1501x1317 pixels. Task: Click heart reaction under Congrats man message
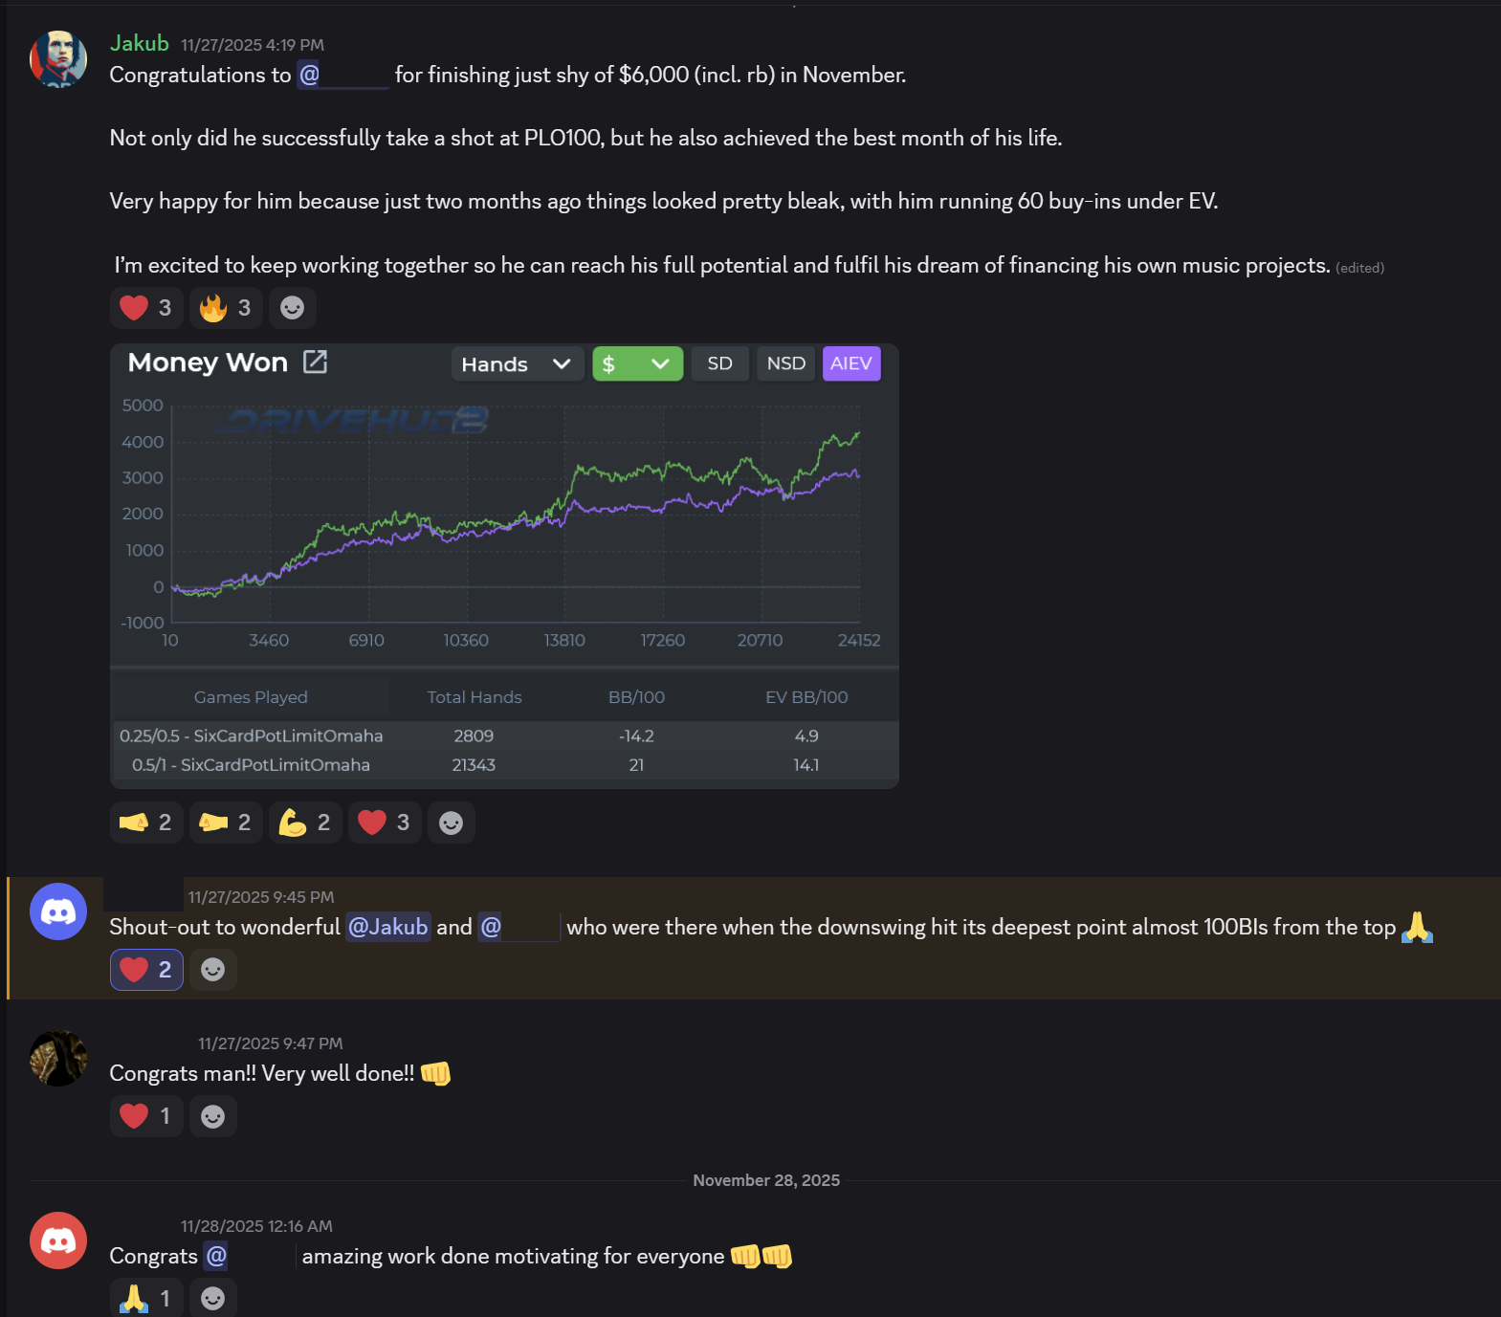pos(145,1116)
